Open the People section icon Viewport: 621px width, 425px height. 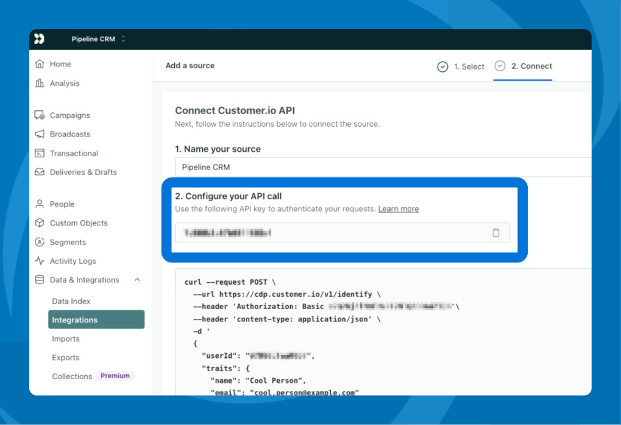click(x=40, y=204)
